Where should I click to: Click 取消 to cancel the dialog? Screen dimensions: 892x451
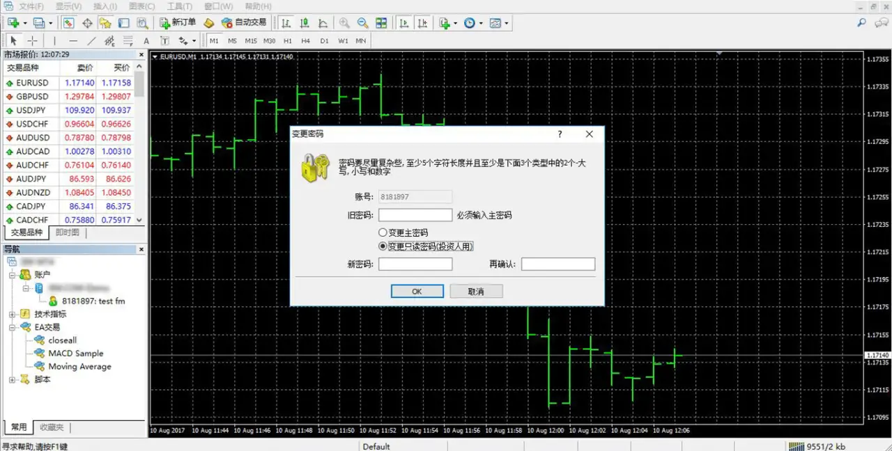point(476,292)
